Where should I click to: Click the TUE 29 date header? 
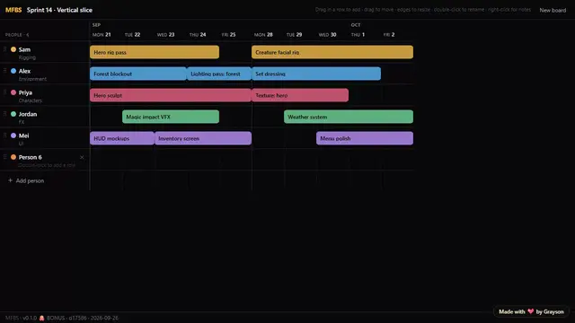click(294, 34)
